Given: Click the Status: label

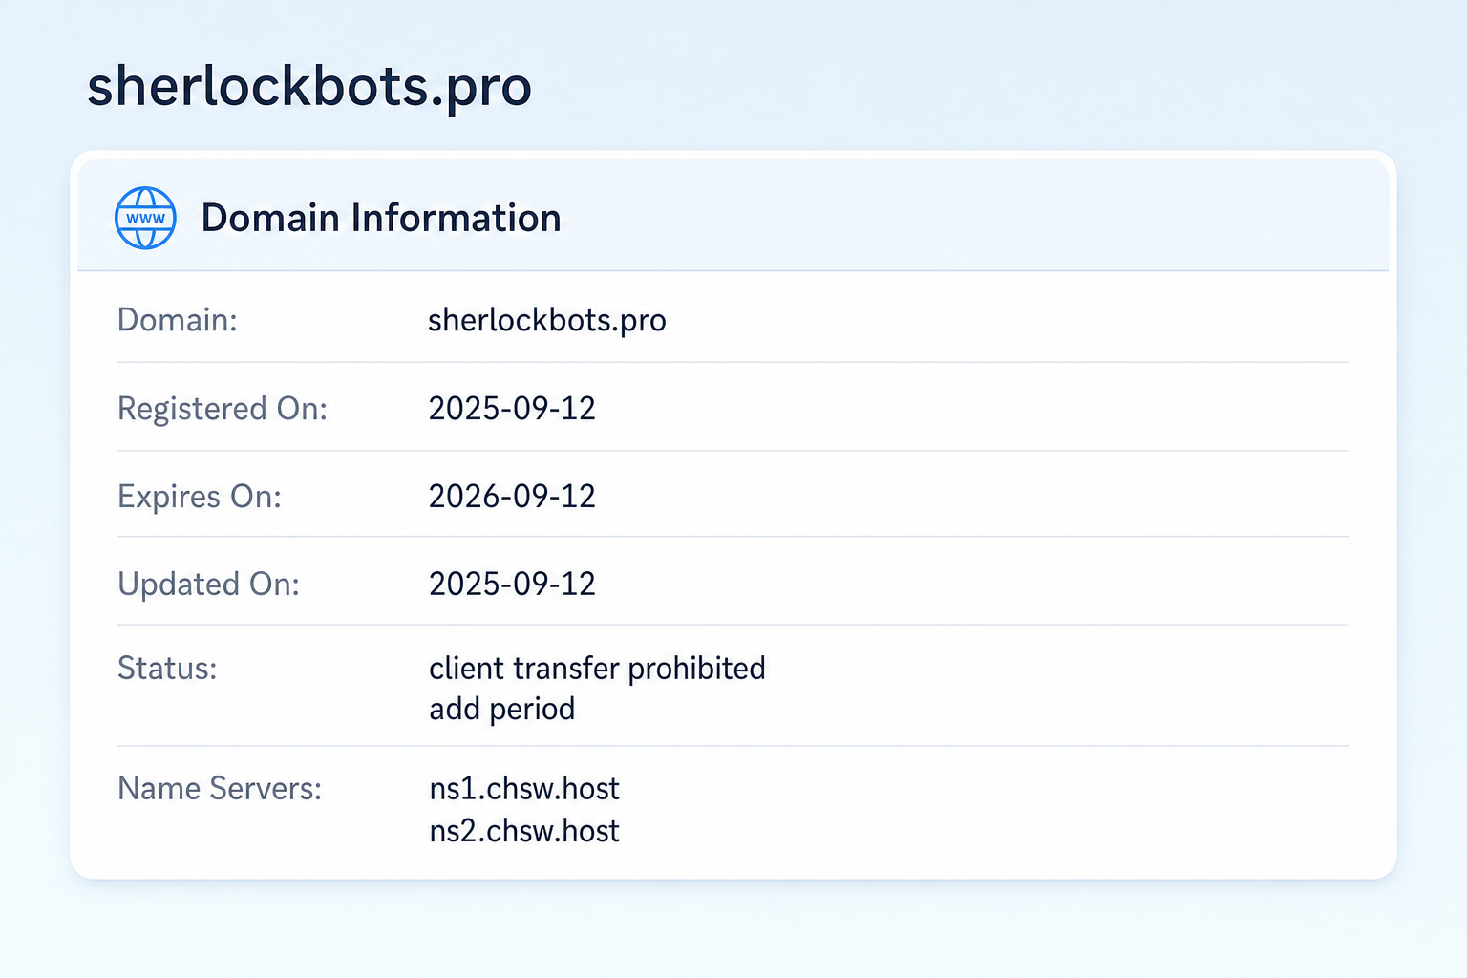Looking at the screenshot, I should pos(167,668).
